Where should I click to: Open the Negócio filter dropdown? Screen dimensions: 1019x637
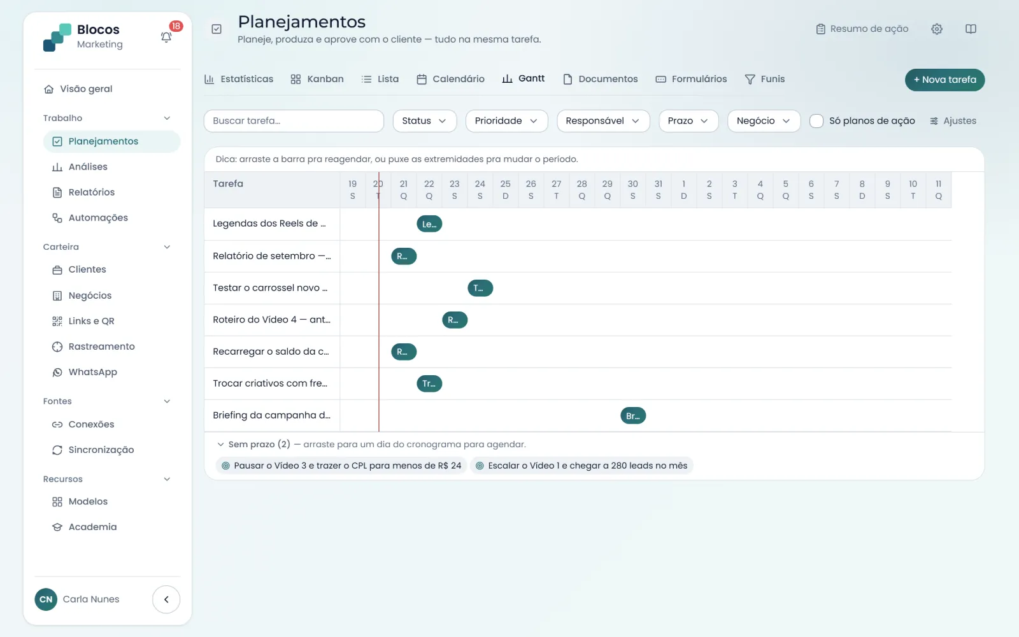(x=764, y=121)
